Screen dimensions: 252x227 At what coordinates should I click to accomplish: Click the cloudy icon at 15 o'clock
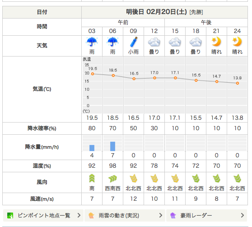175,42
